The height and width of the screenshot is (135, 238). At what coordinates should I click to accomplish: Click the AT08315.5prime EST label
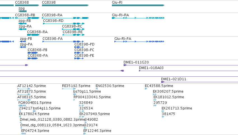[32, 97]
